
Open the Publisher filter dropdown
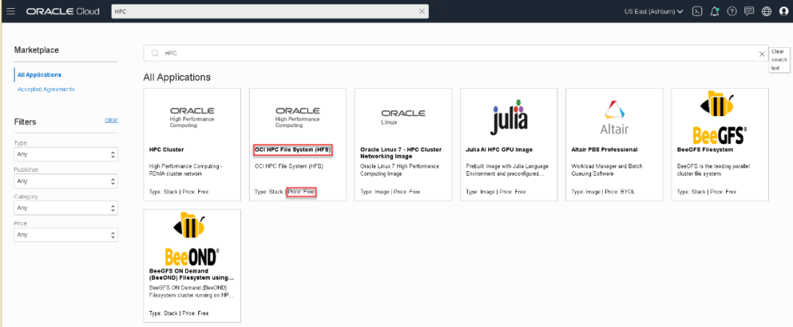point(66,181)
